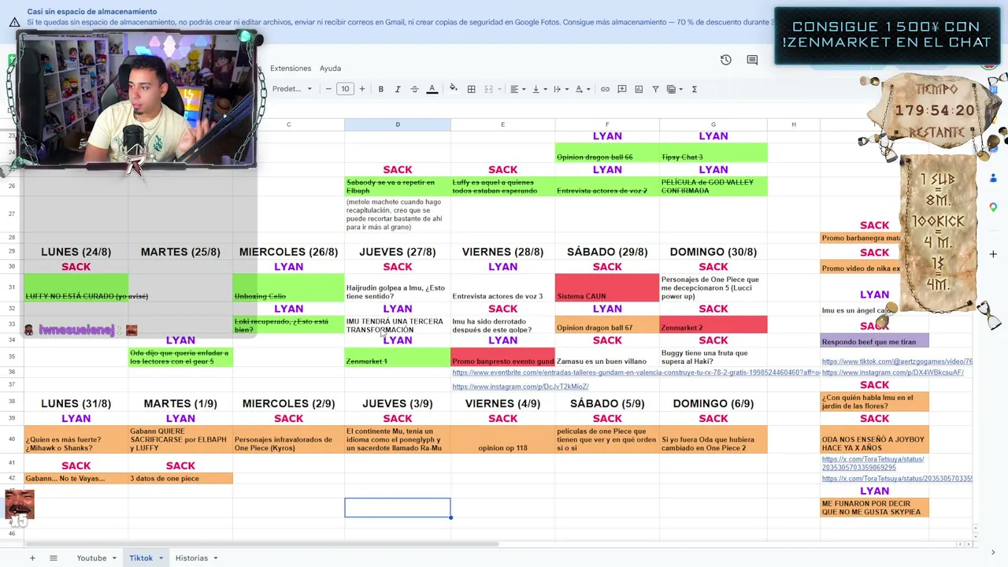Select column D header

(x=398, y=124)
